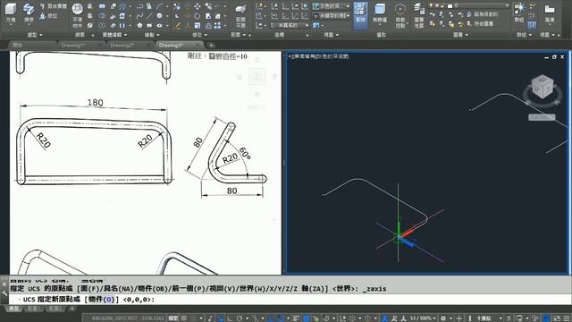Click the 十進位 units in status bar
The image size is (572, 322).
tap(484, 318)
